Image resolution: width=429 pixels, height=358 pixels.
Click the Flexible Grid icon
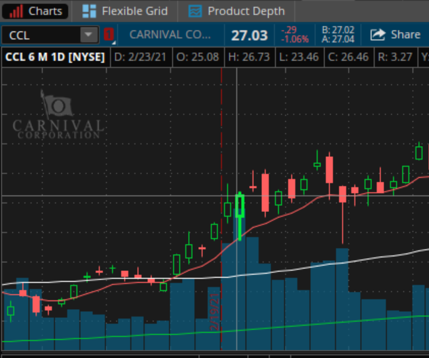pos(89,12)
